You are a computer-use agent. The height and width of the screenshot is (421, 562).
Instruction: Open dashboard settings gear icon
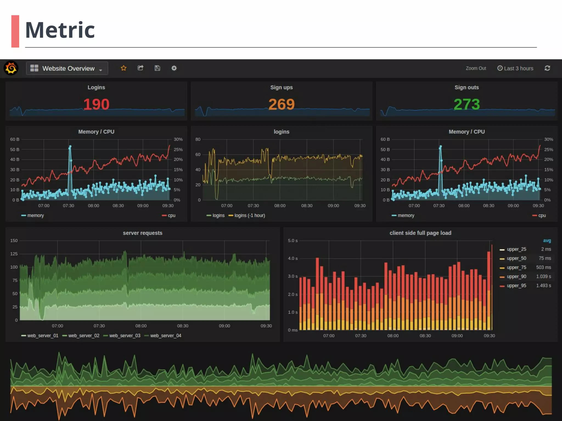(x=174, y=68)
